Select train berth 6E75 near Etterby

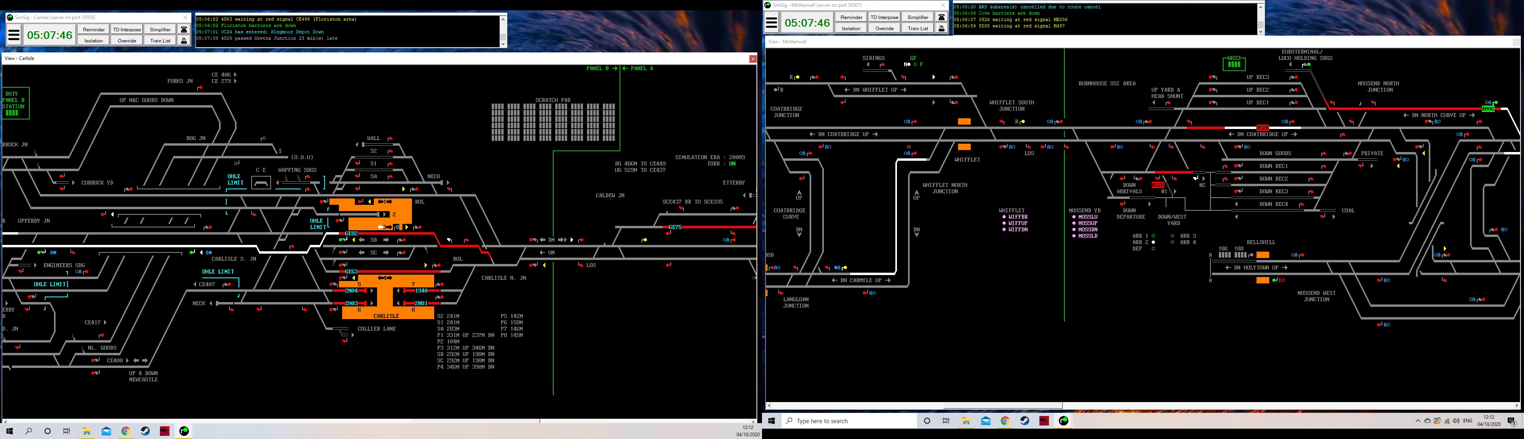pyautogui.click(x=675, y=227)
